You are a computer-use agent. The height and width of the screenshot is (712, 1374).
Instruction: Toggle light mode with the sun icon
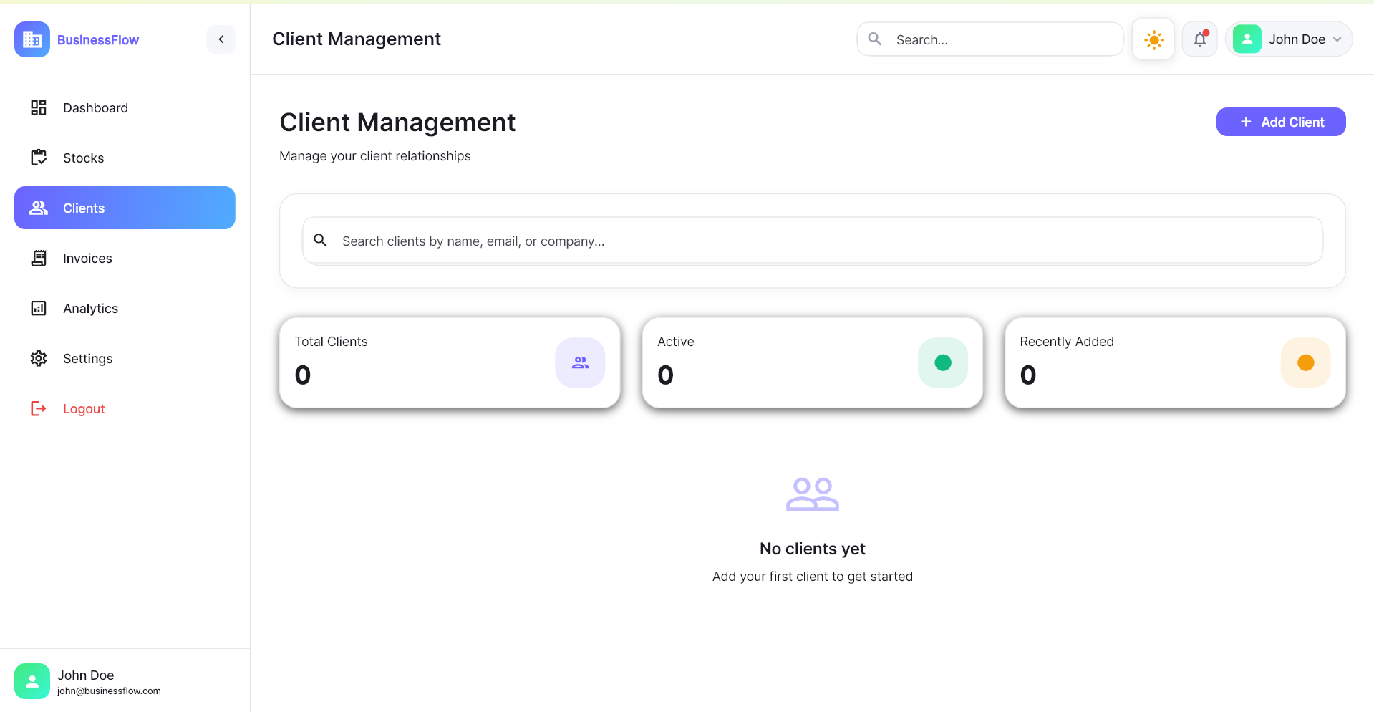1153,39
